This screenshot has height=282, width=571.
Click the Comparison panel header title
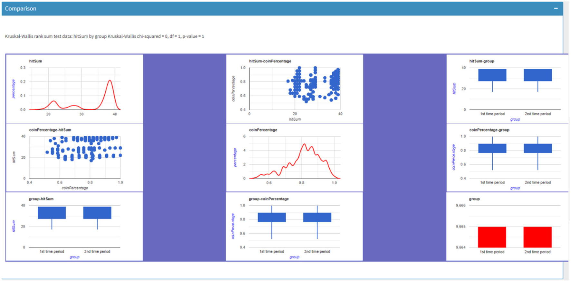click(x=21, y=9)
